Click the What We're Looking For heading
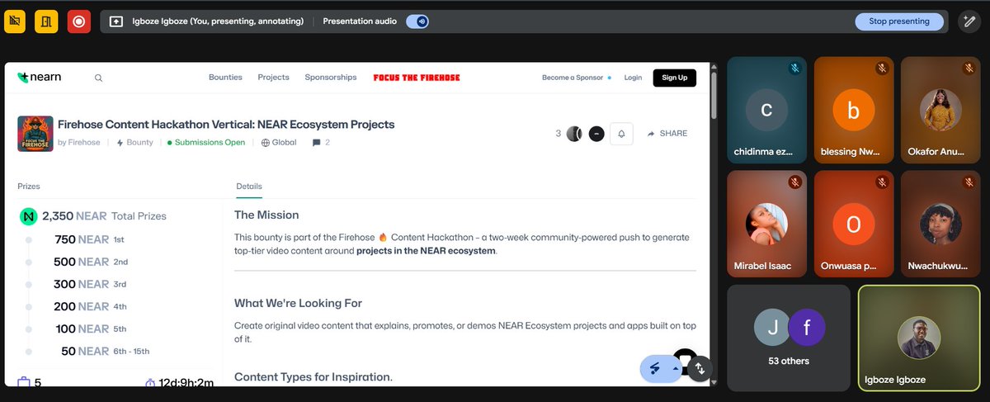990x402 pixels. pyautogui.click(x=298, y=303)
